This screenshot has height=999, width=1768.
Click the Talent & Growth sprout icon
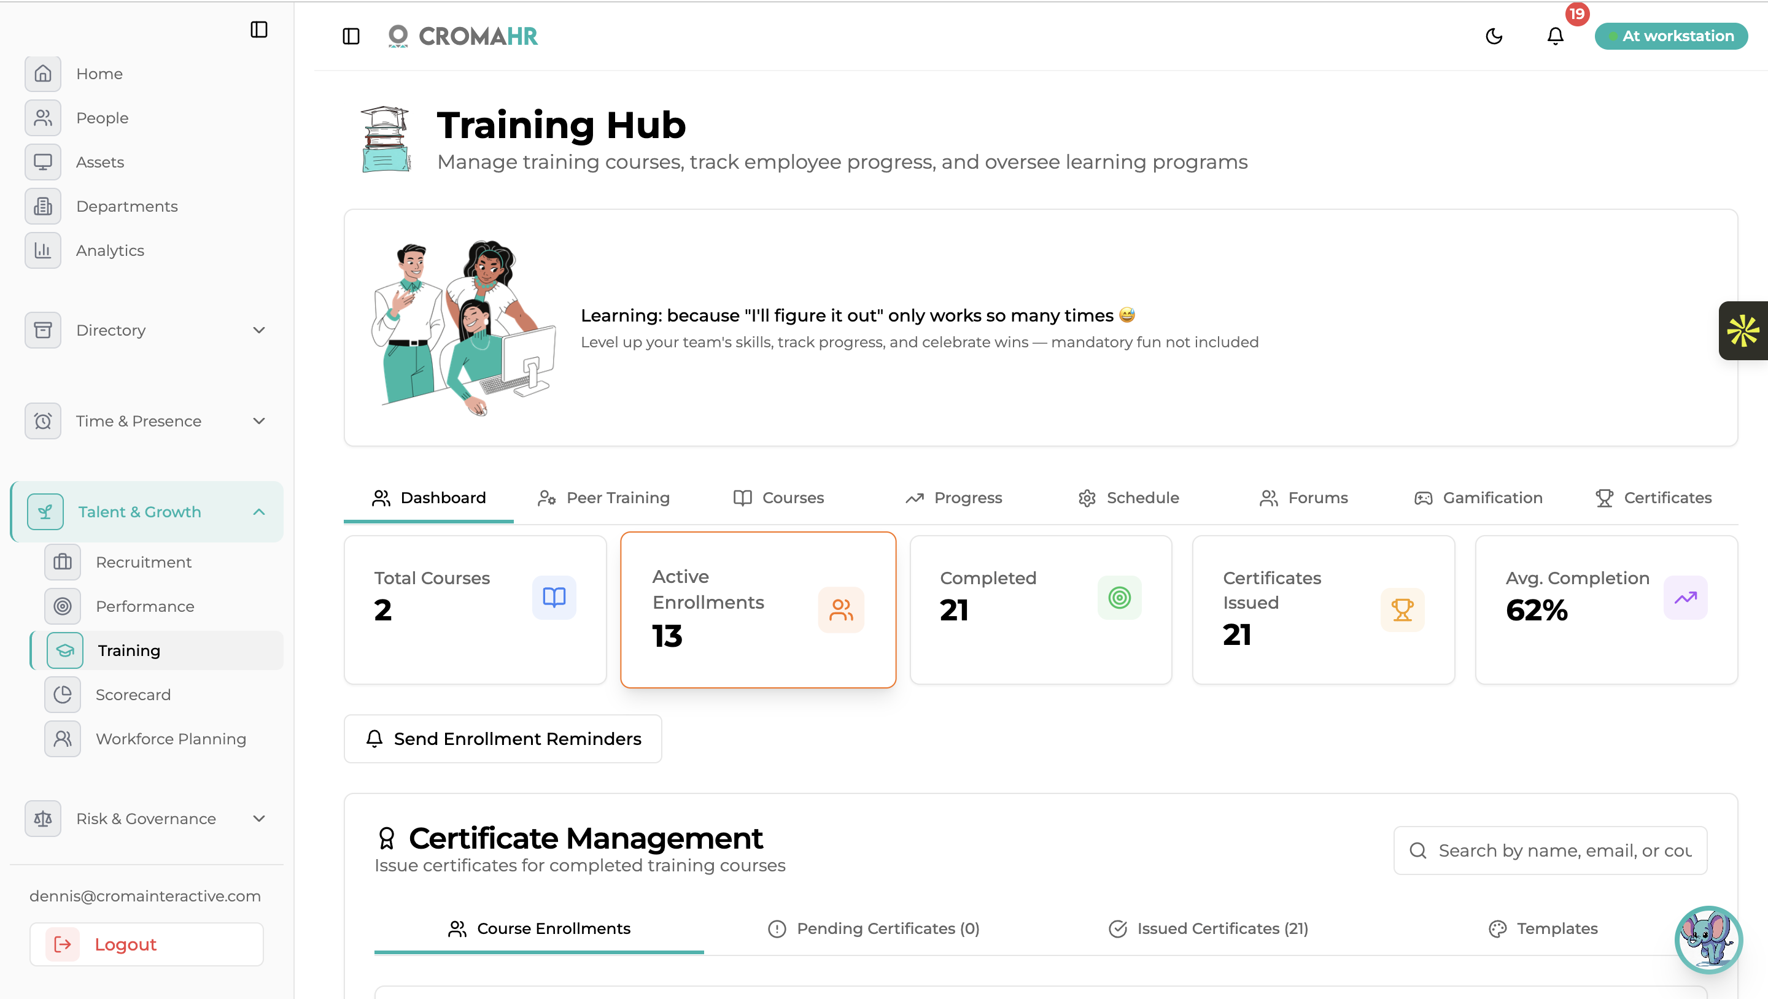[x=45, y=512]
